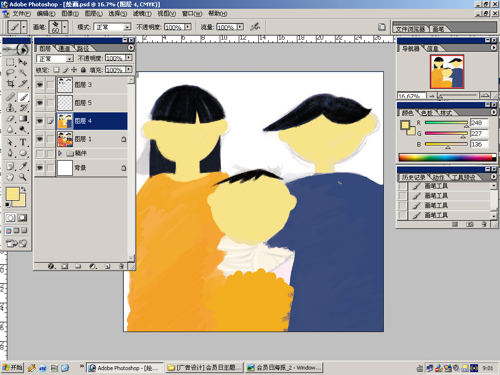500x375 pixels.
Task: Switch to the 色板 tab
Action: [x=427, y=113]
